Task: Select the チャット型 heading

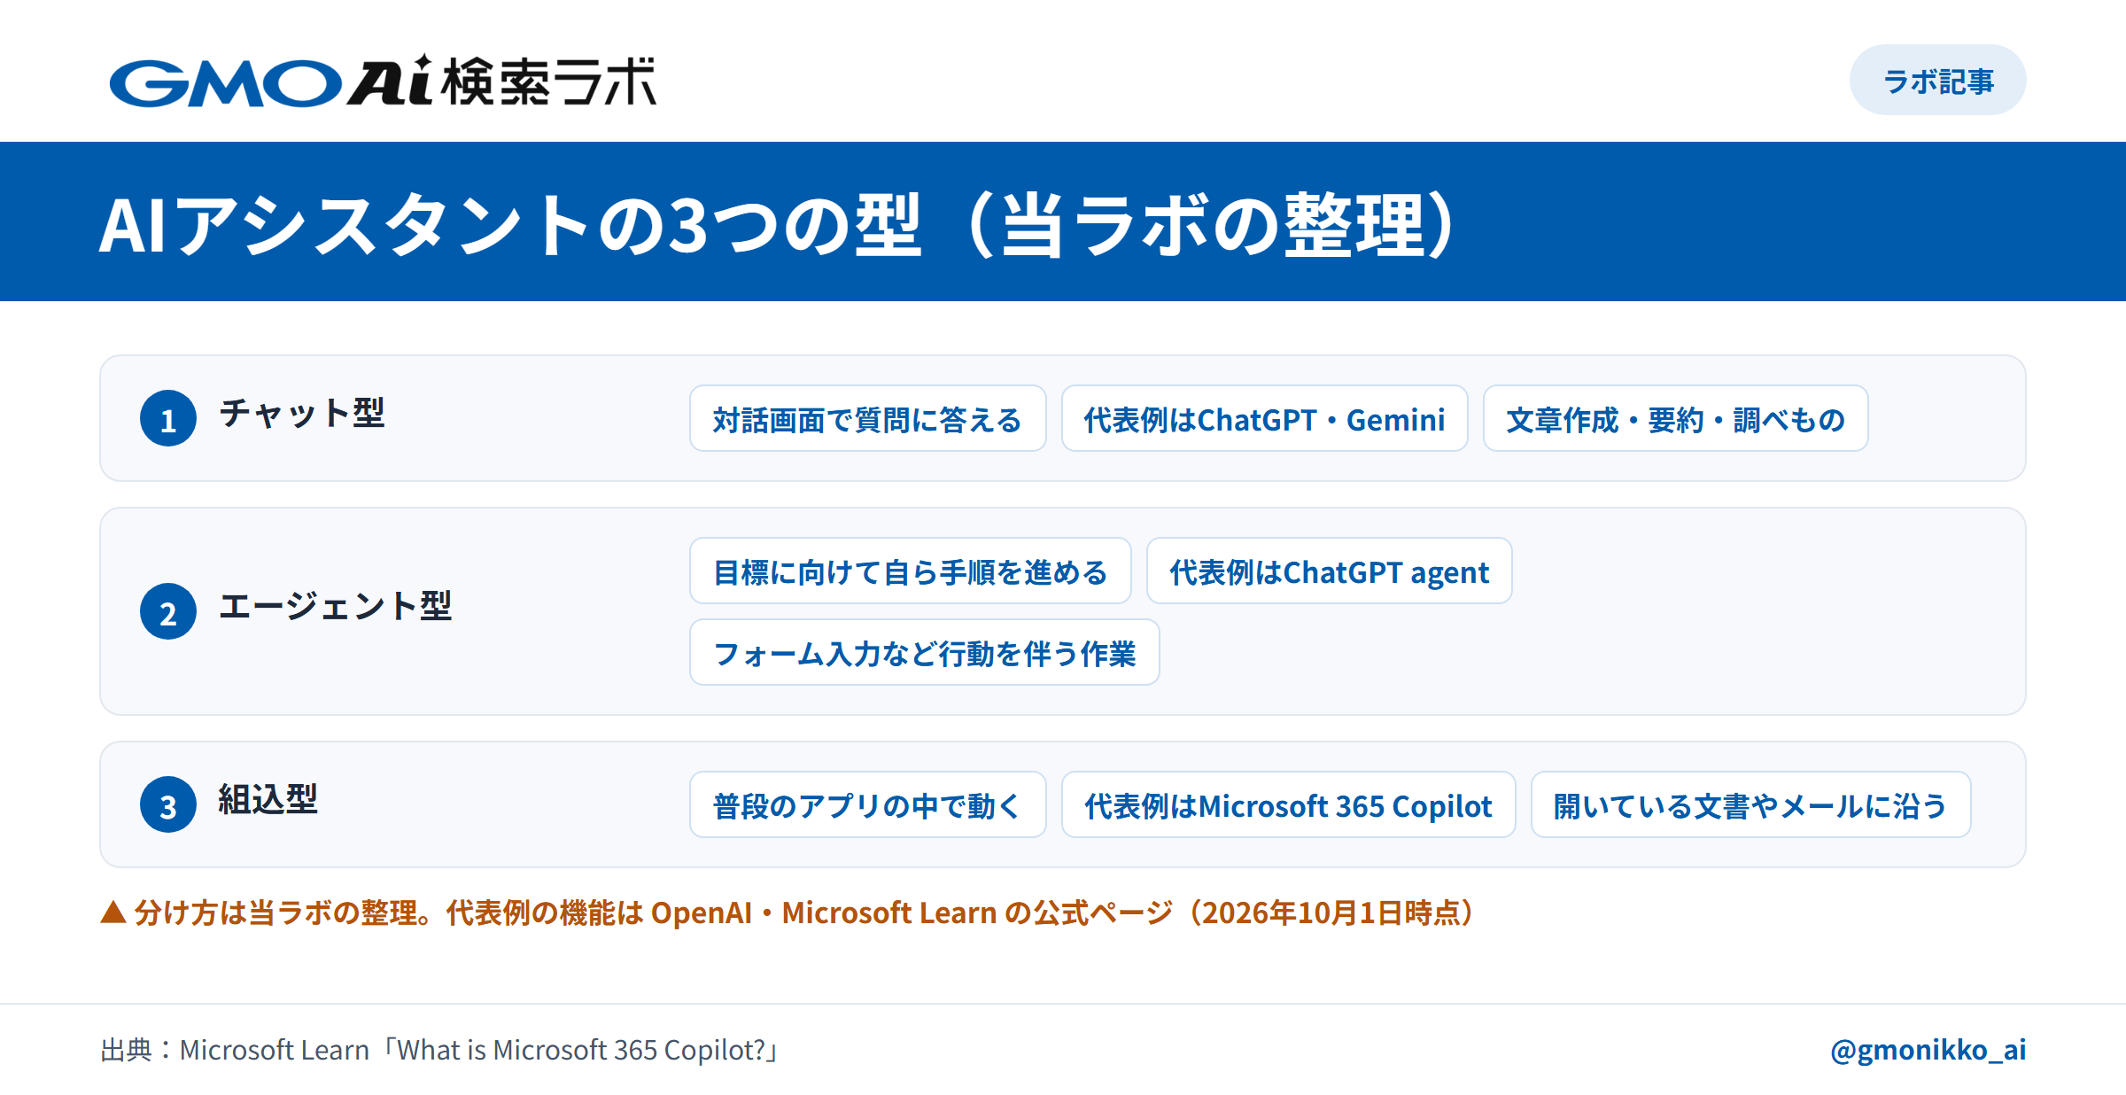Action: click(x=302, y=414)
